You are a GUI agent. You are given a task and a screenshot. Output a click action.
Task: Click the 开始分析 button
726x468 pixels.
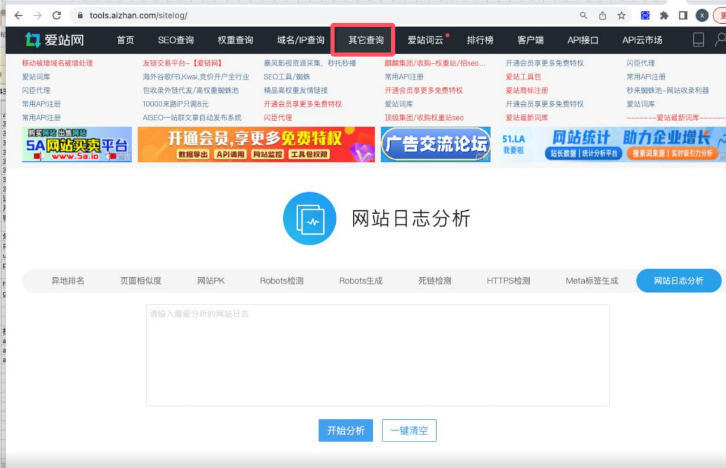[346, 431]
